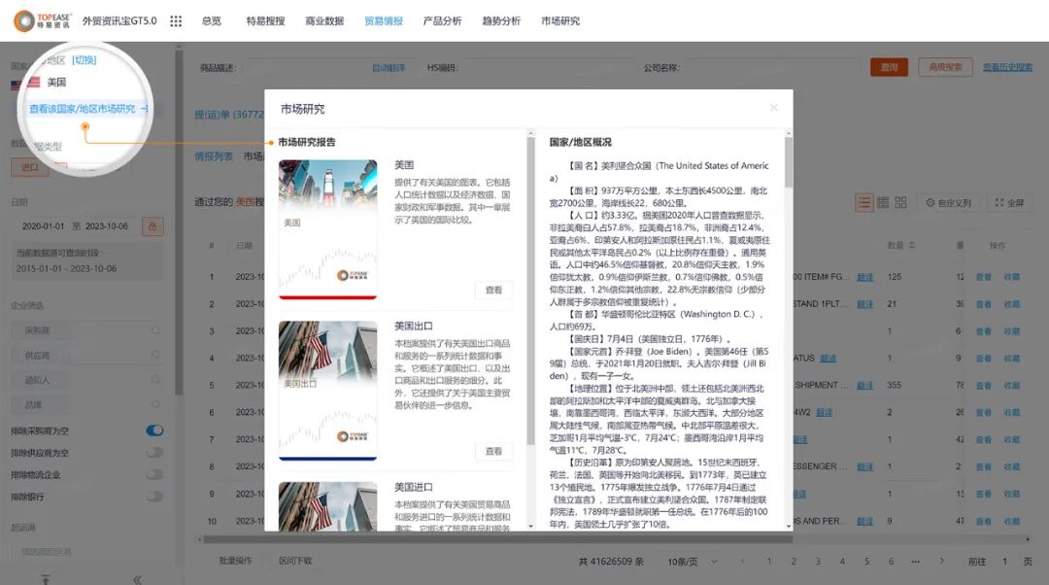Click the TOPEASE logo

coord(42,20)
